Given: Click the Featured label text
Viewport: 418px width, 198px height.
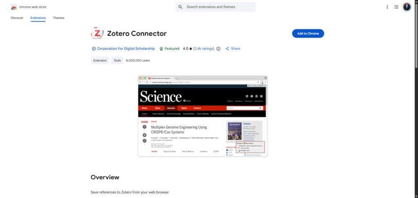Looking at the screenshot, I should (172, 49).
